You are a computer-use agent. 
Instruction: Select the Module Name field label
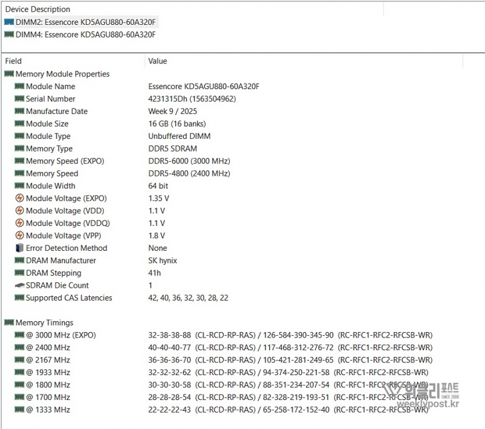click(x=50, y=86)
